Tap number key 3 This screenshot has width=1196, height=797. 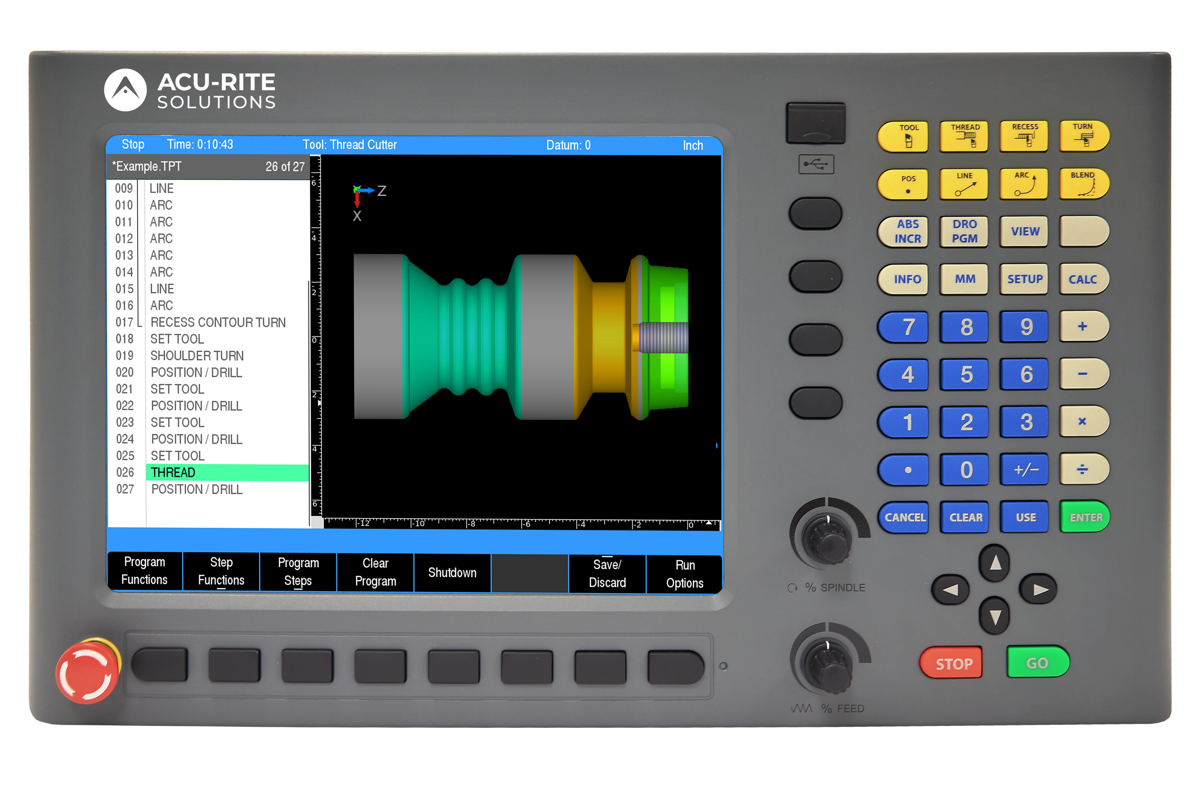[x=1024, y=422]
